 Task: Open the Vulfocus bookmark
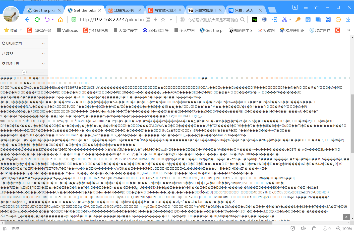click(67, 30)
